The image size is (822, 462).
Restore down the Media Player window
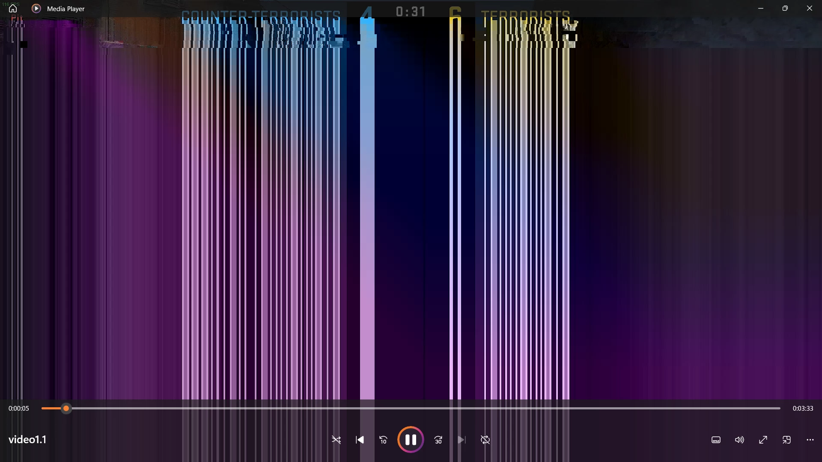[785, 9]
